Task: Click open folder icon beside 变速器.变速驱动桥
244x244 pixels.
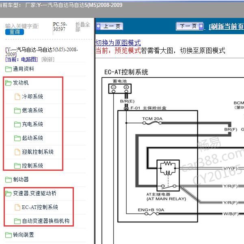Action: pyautogui.click(x=9, y=194)
